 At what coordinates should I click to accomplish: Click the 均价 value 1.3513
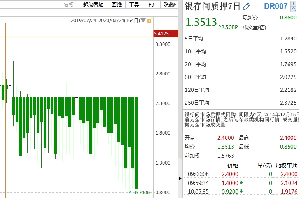coord(226,147)
